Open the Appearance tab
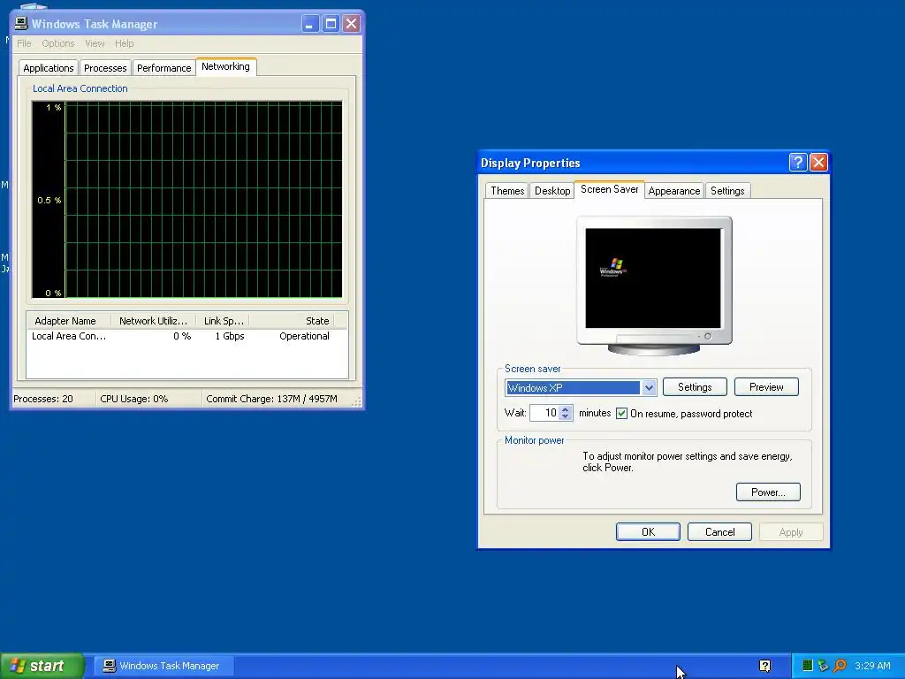The width and height of the screenshot is (905, 679). pos(674,191)
